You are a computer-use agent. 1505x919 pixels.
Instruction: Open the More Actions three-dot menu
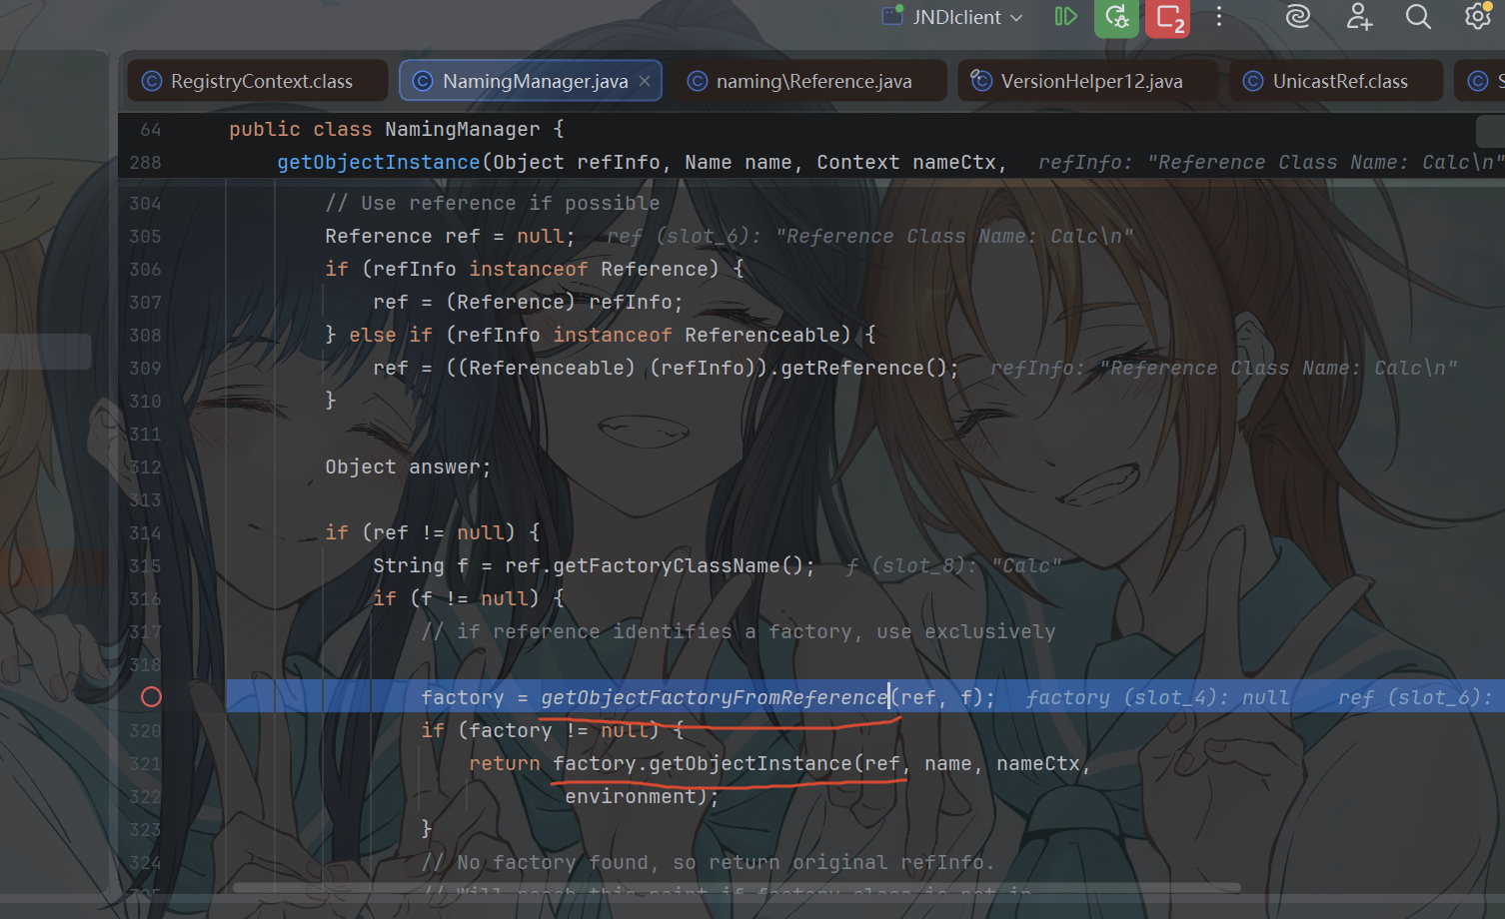coord(1219,17)
